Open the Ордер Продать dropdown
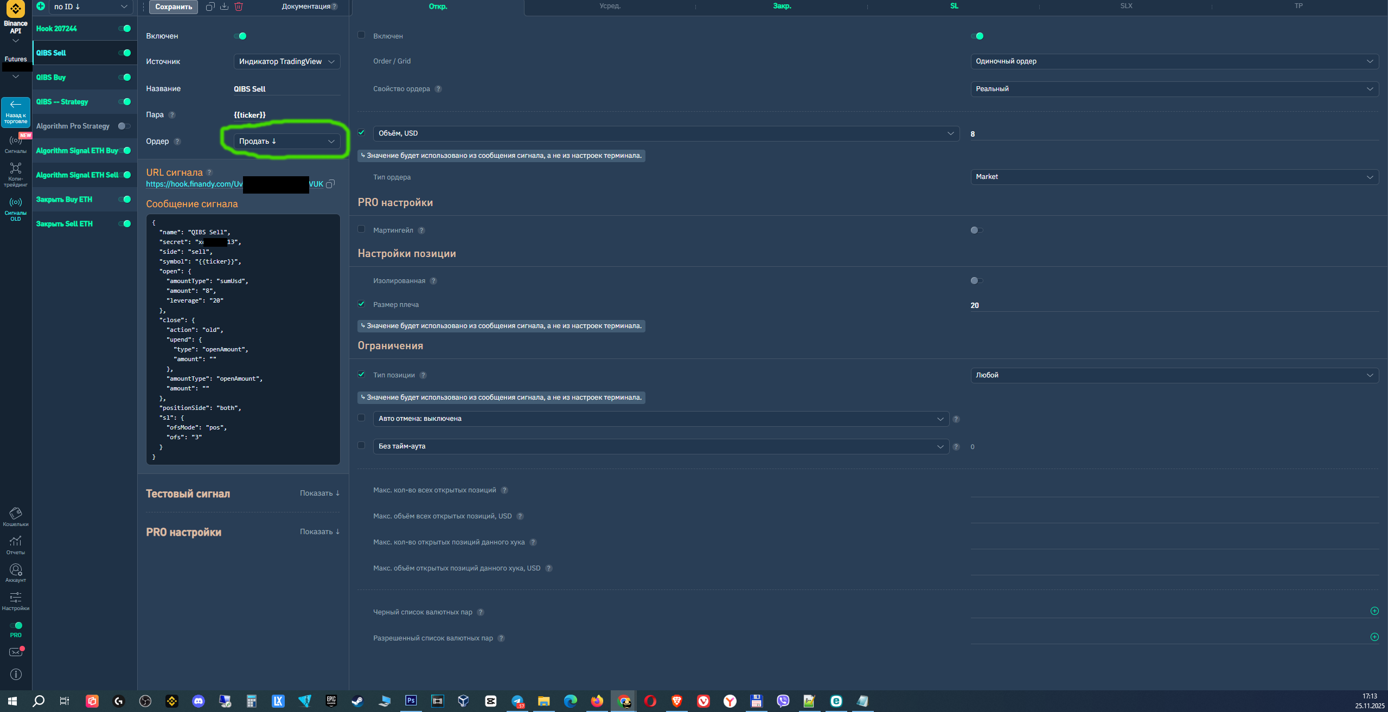 pos(287,141)
